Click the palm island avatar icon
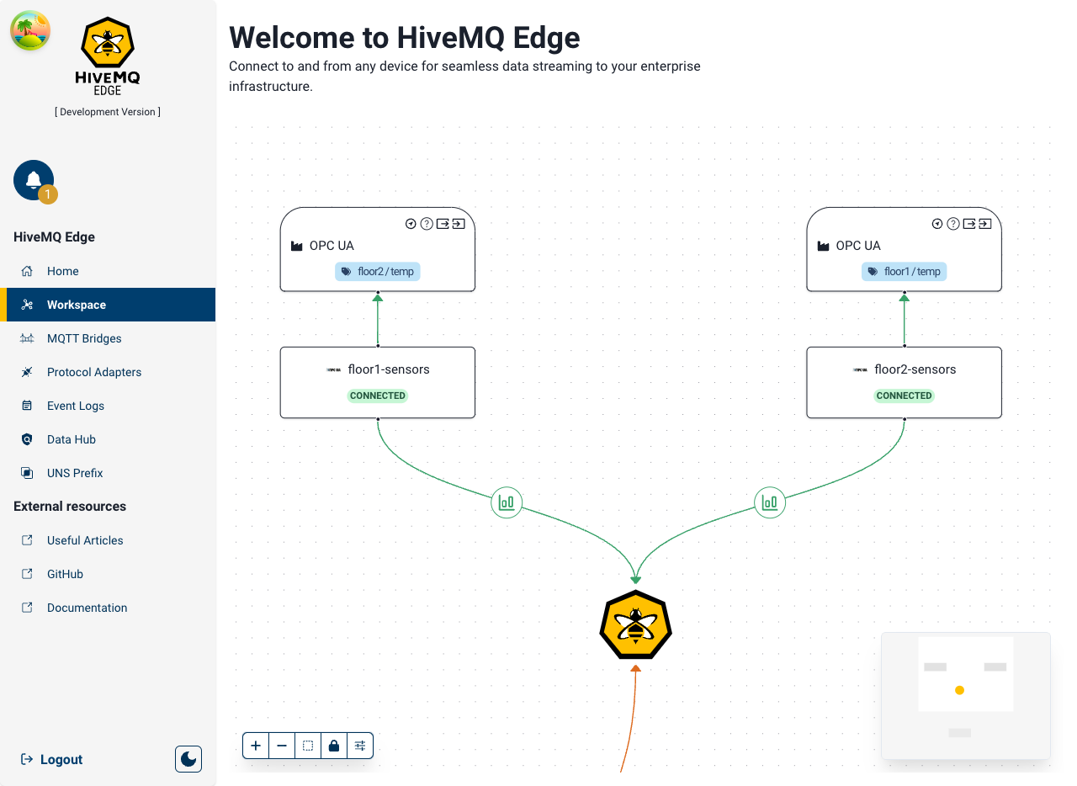 click(x=30, y=30)
